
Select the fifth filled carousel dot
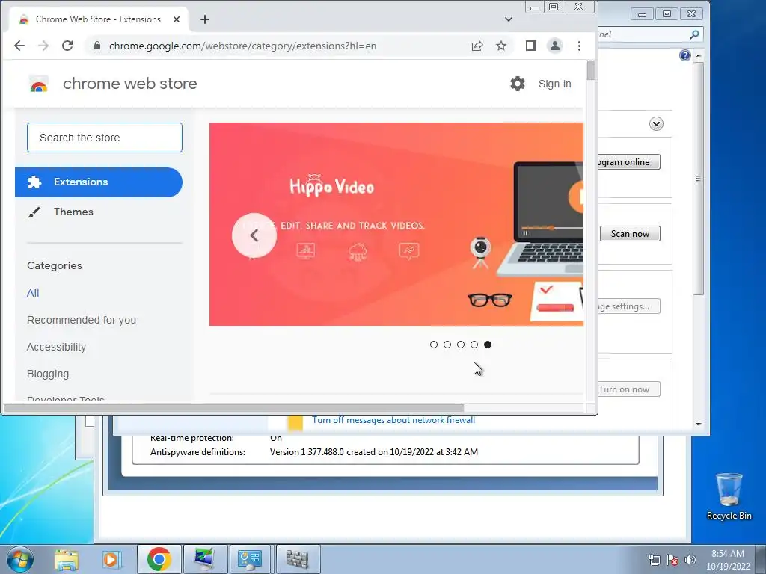(x=488, y=345)
